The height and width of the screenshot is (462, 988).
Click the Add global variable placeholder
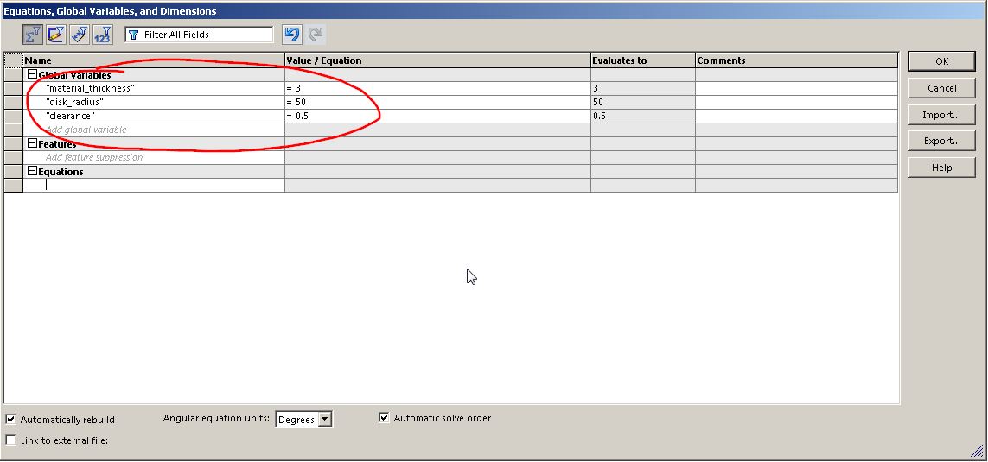(86, 130)
